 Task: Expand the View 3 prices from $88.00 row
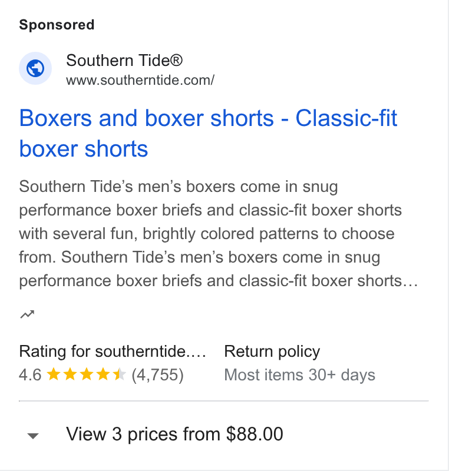(224, 434)
